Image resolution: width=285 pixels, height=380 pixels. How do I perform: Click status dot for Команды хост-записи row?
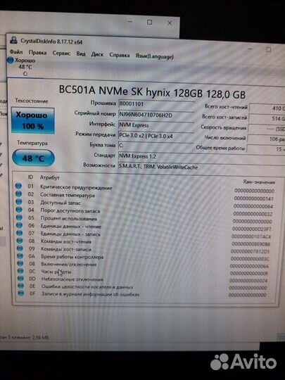[x=20, y=248]
